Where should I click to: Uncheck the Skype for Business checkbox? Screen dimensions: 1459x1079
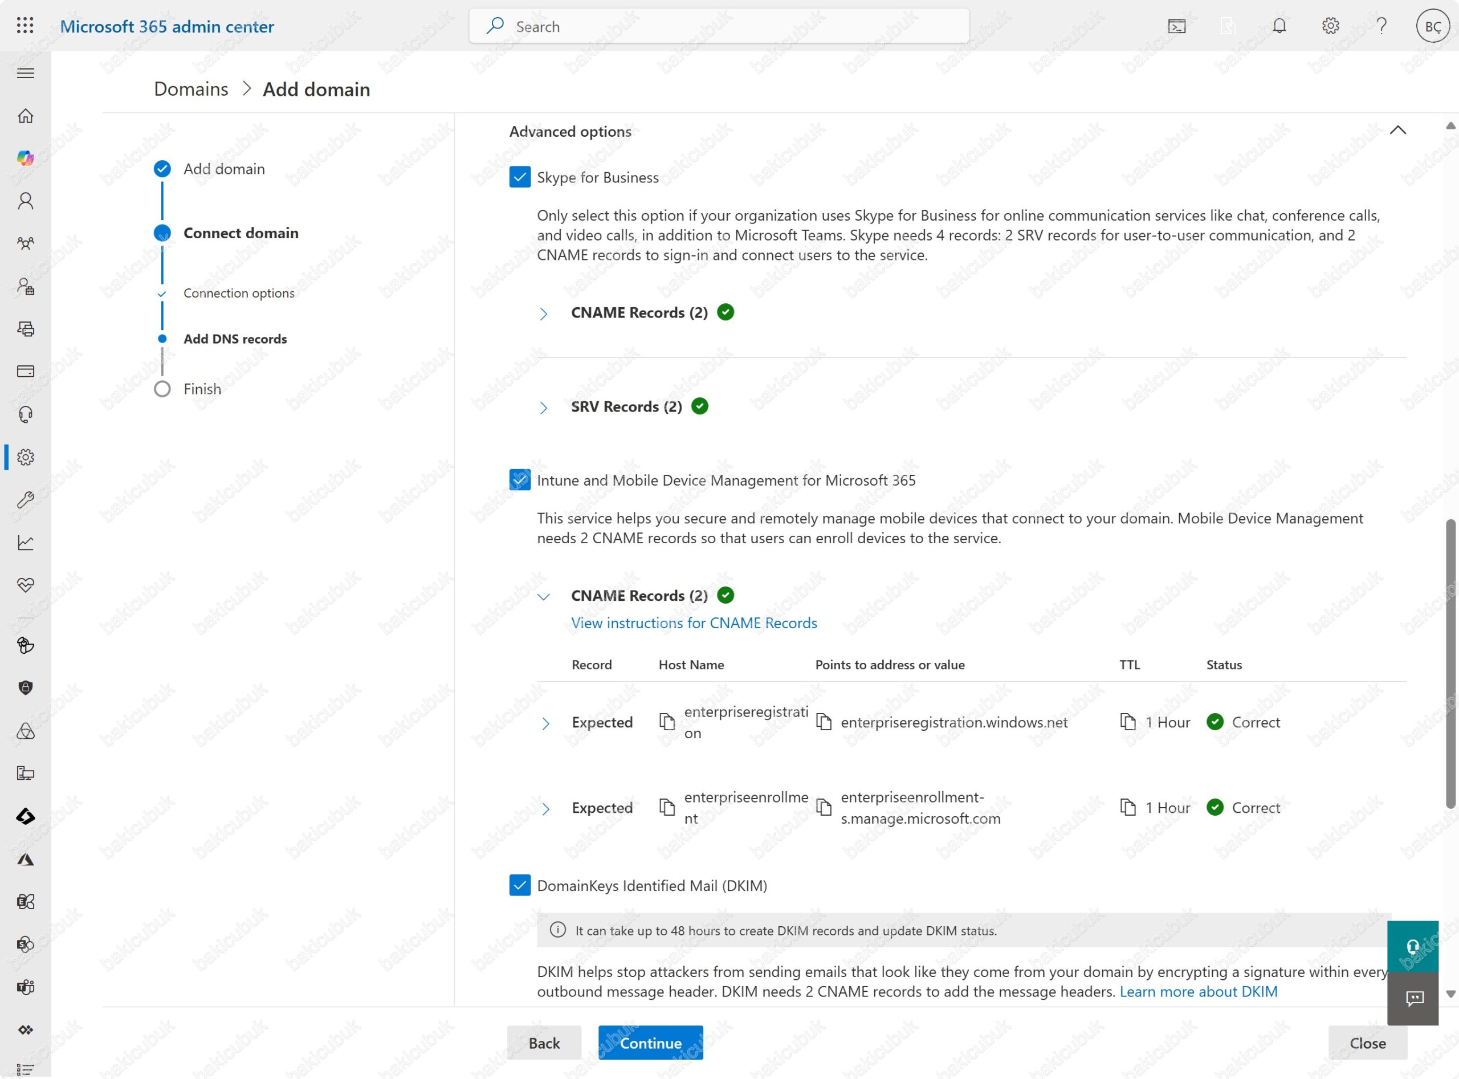pos(519,177)
